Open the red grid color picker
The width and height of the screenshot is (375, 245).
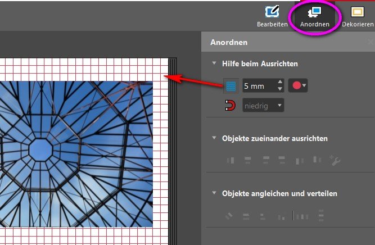(298, 86)
